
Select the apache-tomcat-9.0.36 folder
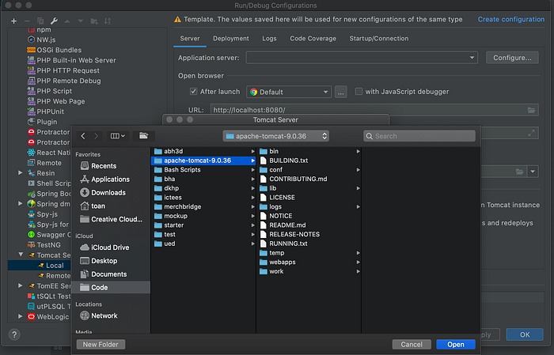(203, 161)
